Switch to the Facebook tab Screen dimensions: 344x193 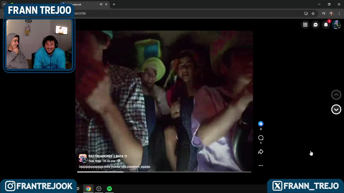[84, 4]
